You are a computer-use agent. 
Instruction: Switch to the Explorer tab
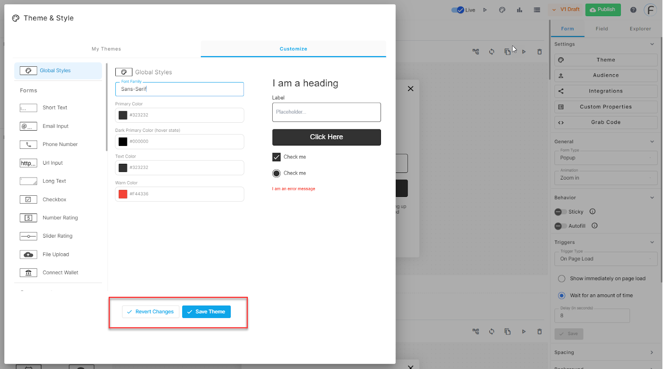coord(640,29)
